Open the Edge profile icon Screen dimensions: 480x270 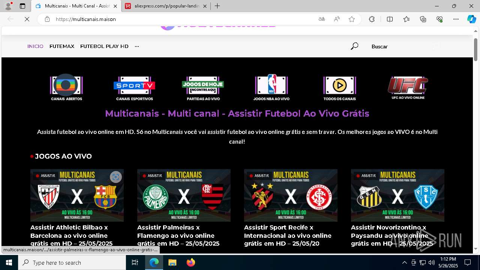[x=8, y=6]
